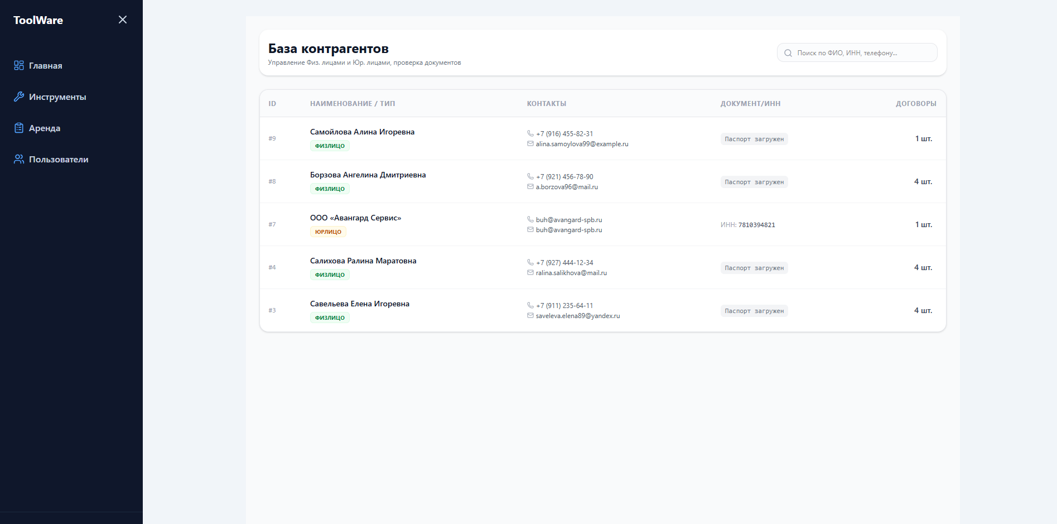The image size is (1057, 524).
Task: Click ФИЗЛИЦО badge under Савельева Елена
Action: 330,318
